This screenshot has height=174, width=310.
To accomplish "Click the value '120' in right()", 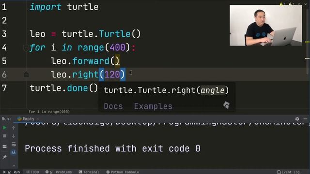I will tap(112, 74).
